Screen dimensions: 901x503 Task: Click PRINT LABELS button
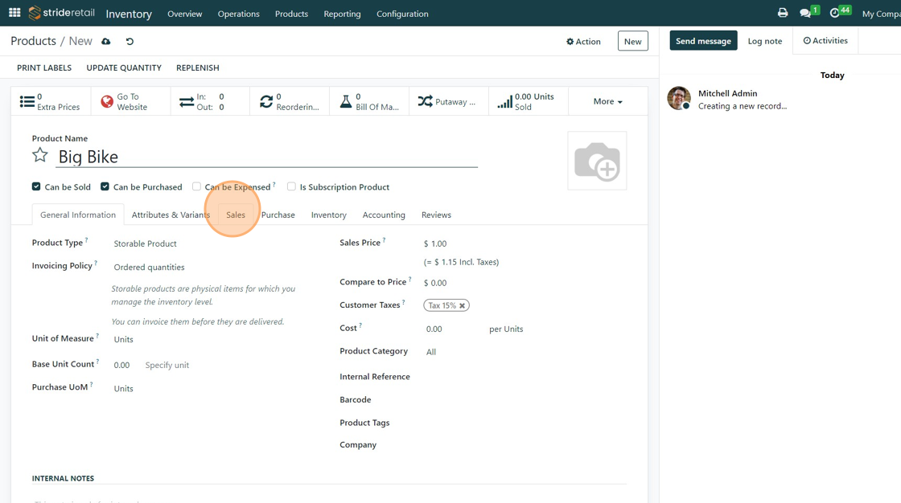coord(44,67)
